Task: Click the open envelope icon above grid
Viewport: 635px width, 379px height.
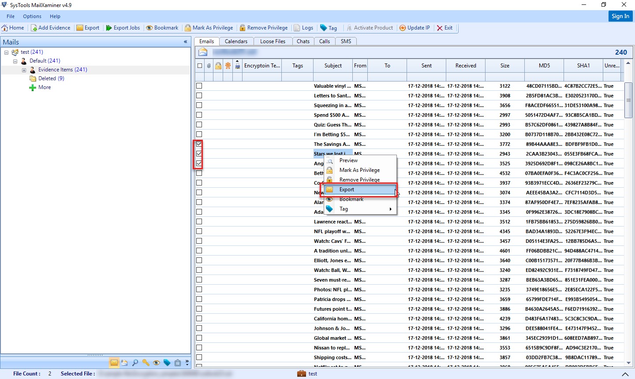Action: pyautogui.click(x=203, y=52)
